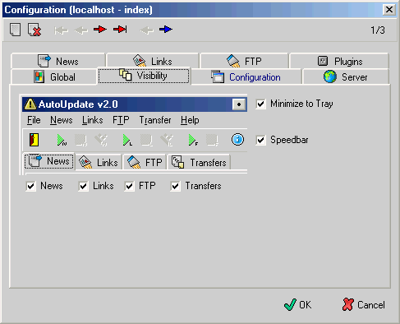The image size is (400, 324).
Task: Click the red next-record arrow
Action: pyautogui.click(x=100, y=29)
